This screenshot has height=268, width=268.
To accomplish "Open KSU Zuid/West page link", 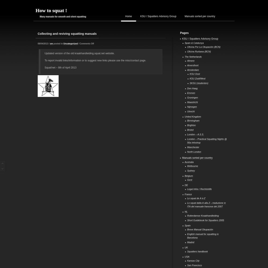I will click(x=198, y=79).
